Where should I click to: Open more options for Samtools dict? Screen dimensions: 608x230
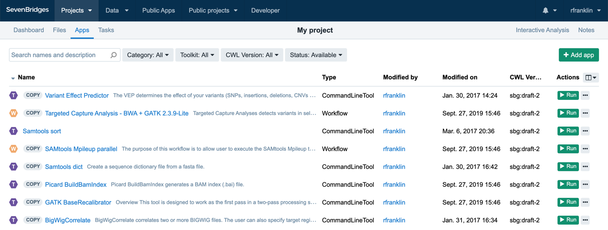click(585, 167)
